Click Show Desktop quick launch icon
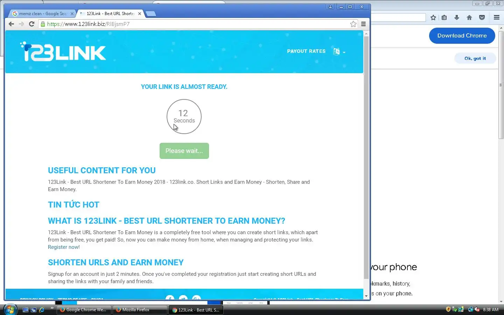The height and width of the screenshot is (315, 504). click(x=25, y=310)
